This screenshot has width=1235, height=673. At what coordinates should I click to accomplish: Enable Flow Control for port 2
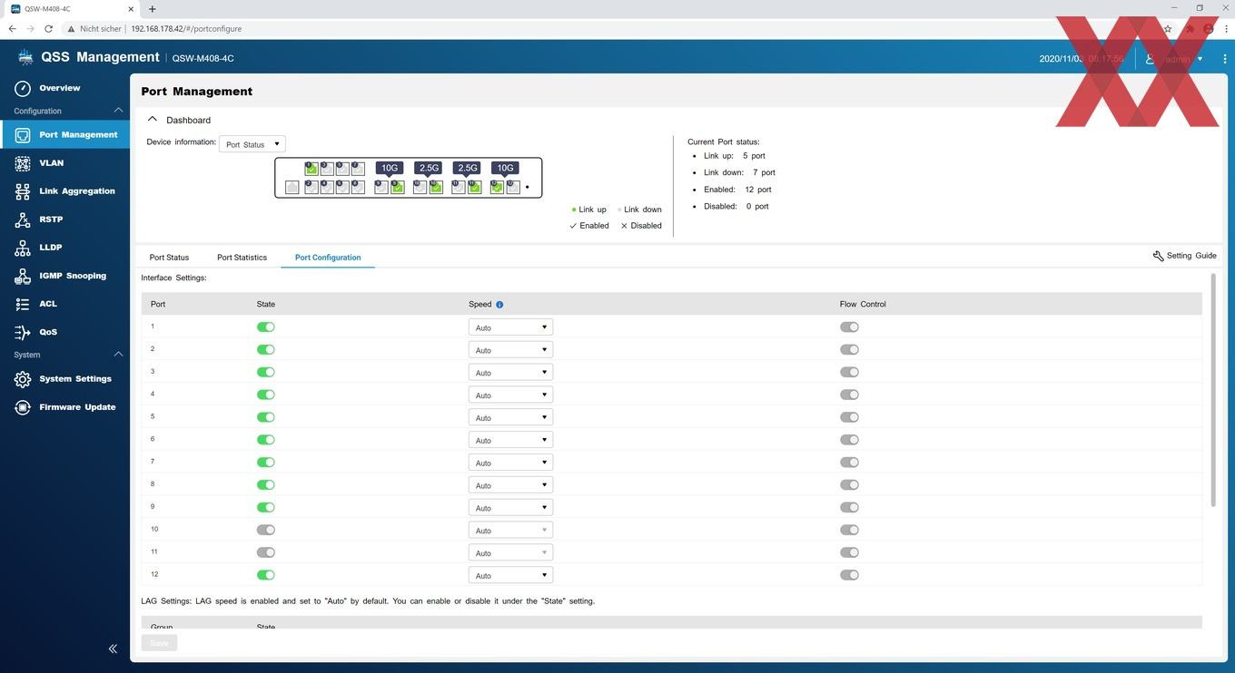pos(849,349)
